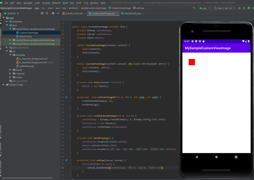This screenshot has width=254, height=180.
Task: Click the MySampleCustomViewImage app bar title
Action: (208, 48)
